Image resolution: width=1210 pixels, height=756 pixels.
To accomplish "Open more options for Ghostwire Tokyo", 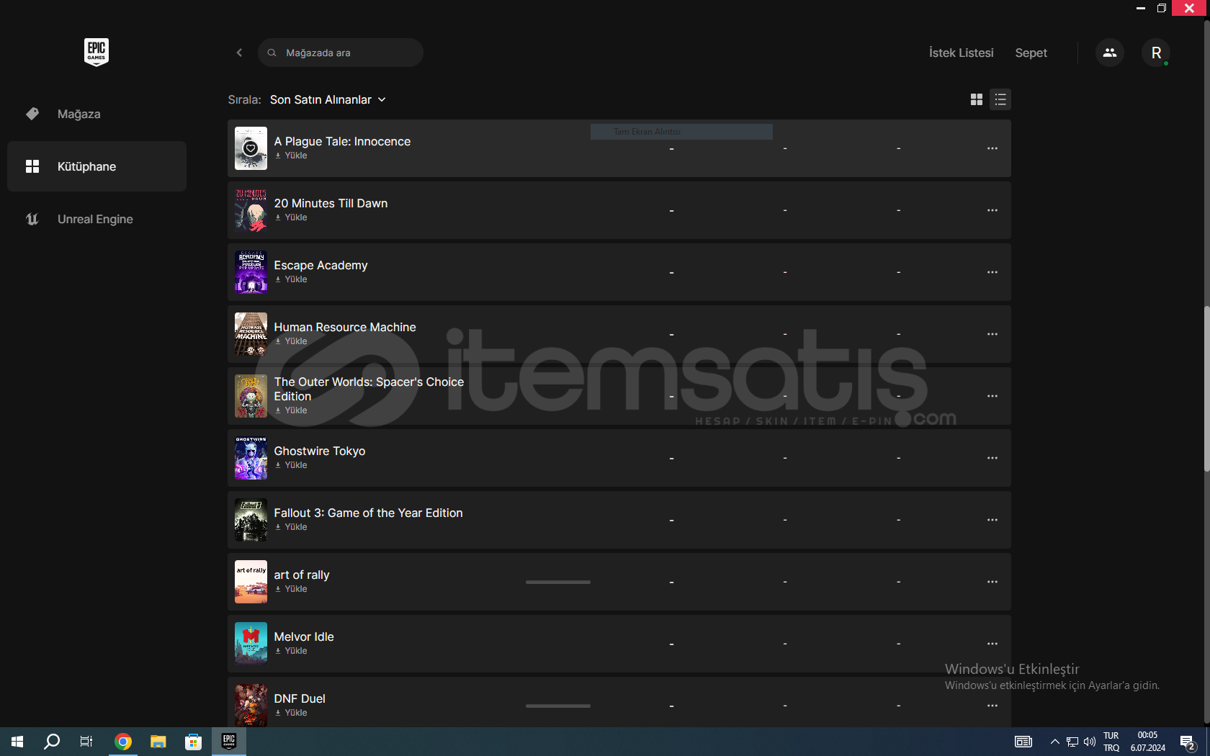I will [x=992, y=458].
